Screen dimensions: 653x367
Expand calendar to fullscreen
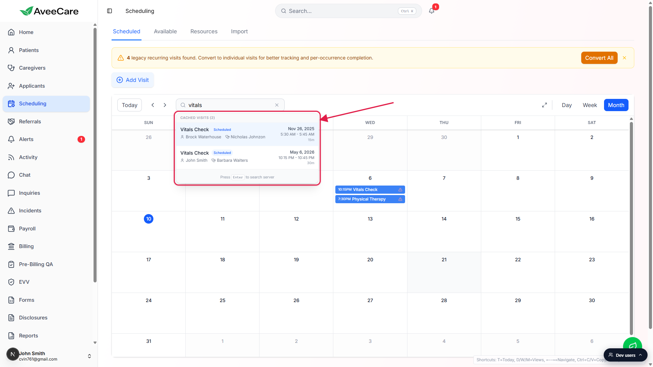545,105
